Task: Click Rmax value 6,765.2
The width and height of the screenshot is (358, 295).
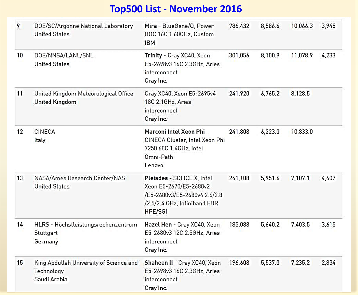Action: click(270, 93)
